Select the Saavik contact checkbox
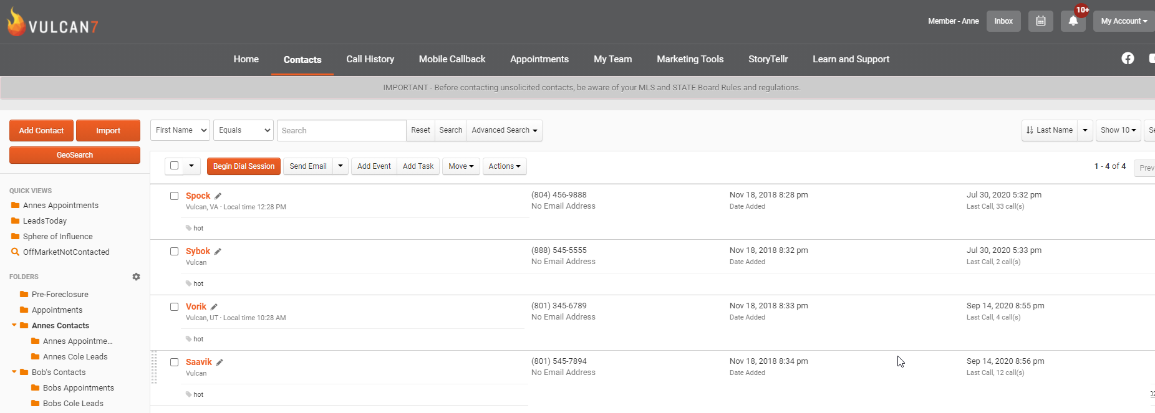Viewport: 1155px width, 413px height. 175,362
